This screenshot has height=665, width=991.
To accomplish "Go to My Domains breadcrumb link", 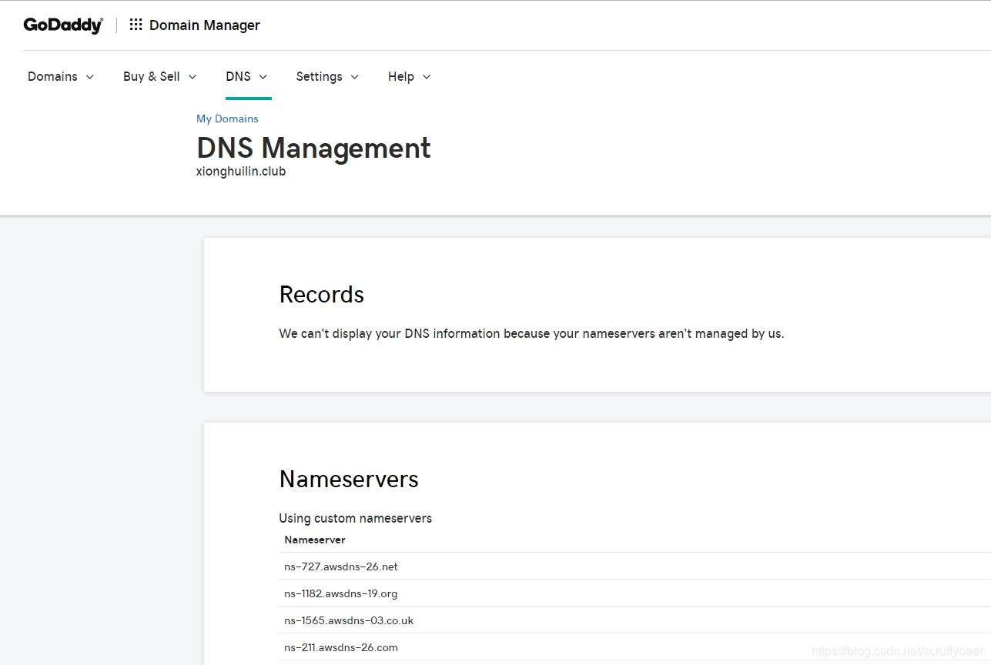I will point(227,119).
